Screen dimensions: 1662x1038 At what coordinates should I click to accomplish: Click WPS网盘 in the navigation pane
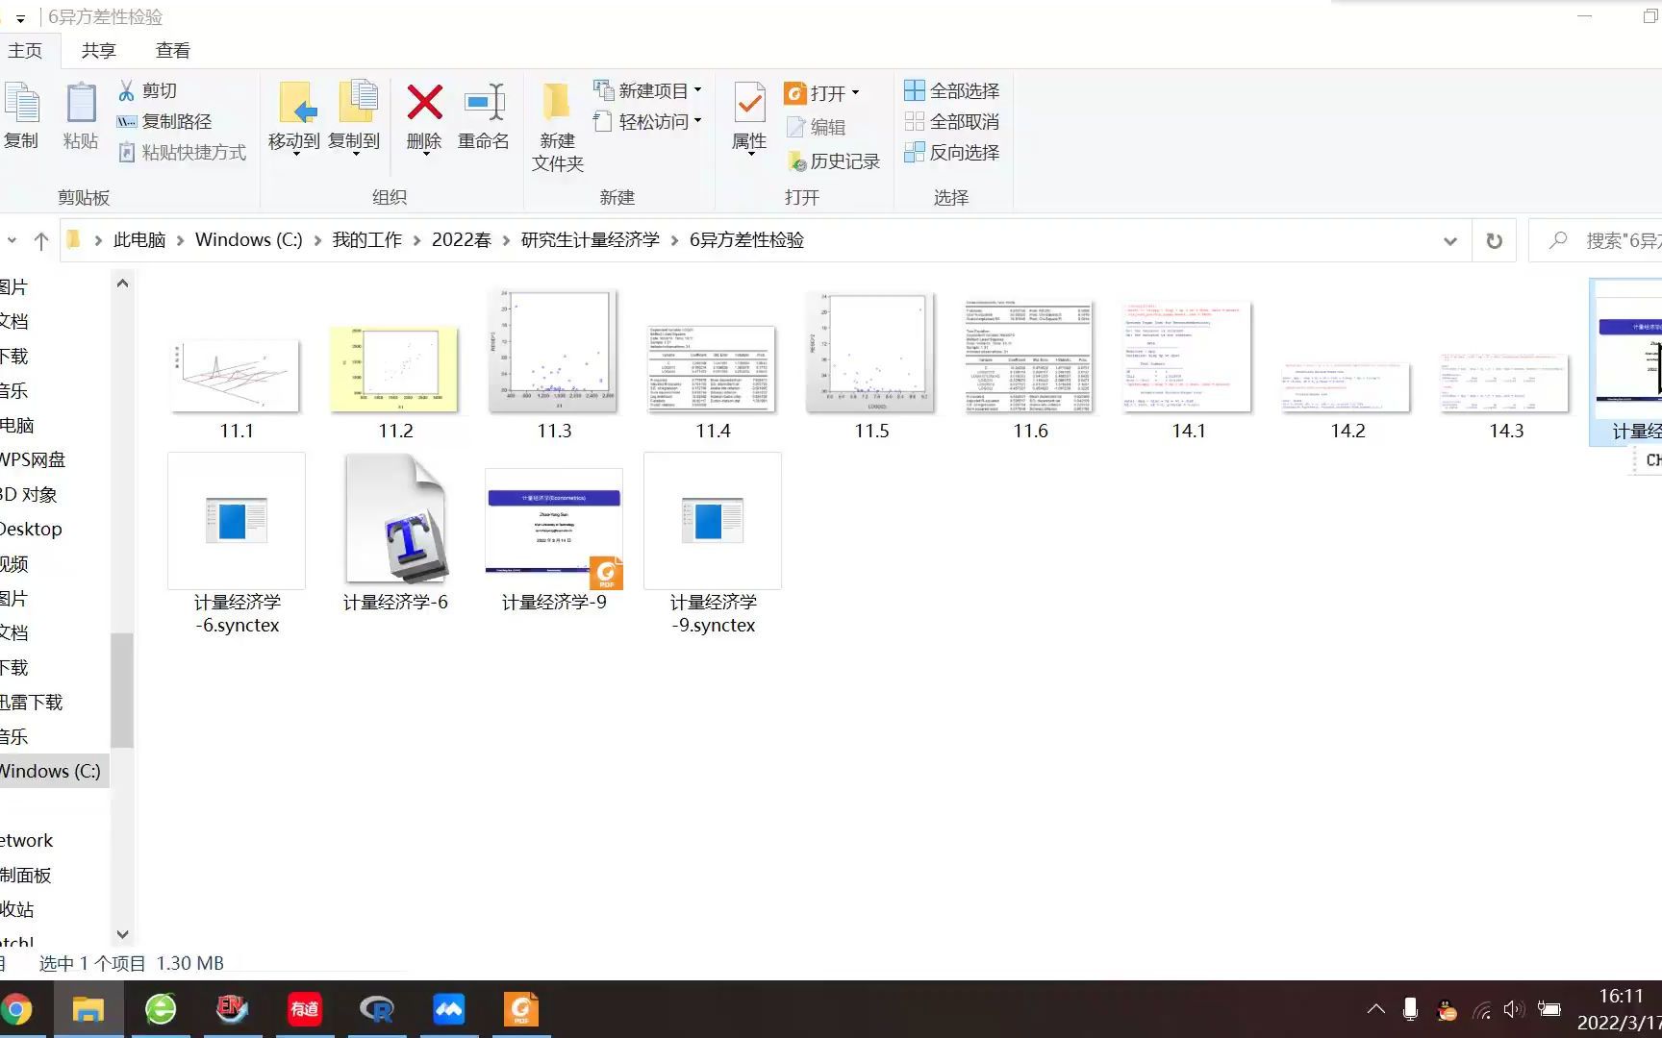coord(34,459)
